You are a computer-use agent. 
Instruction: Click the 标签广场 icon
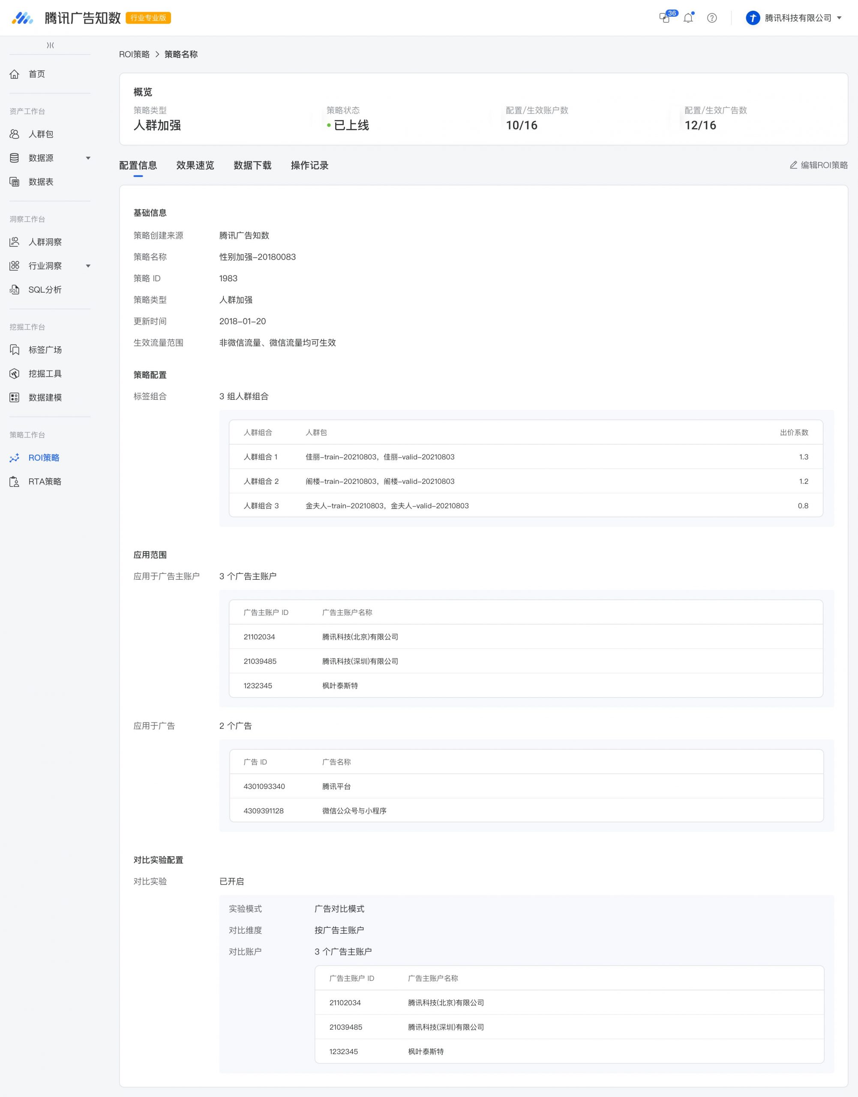tap(15, 350)
